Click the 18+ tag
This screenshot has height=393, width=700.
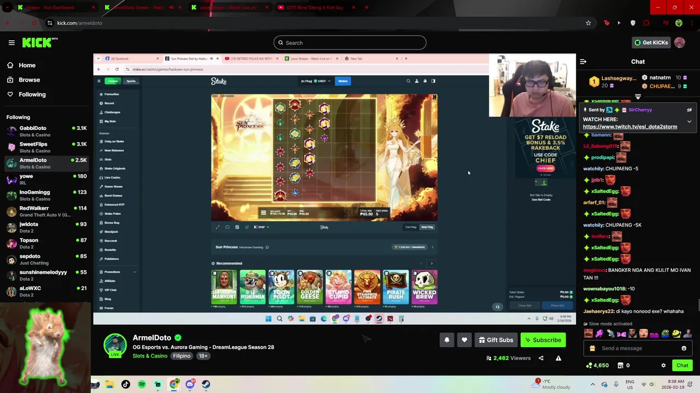[203, 356]
